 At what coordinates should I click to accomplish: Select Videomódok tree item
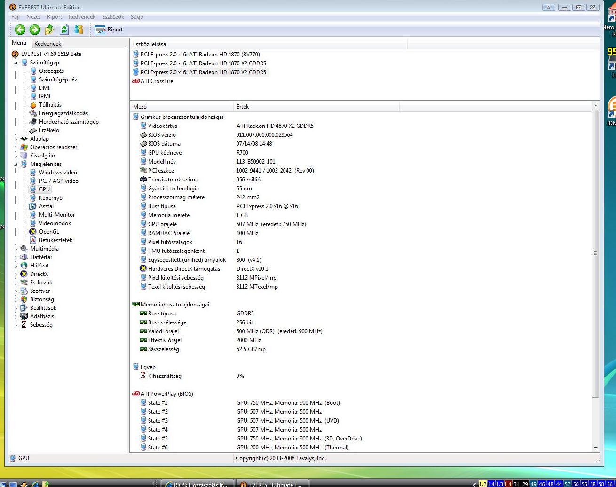[x=55, y=223]
